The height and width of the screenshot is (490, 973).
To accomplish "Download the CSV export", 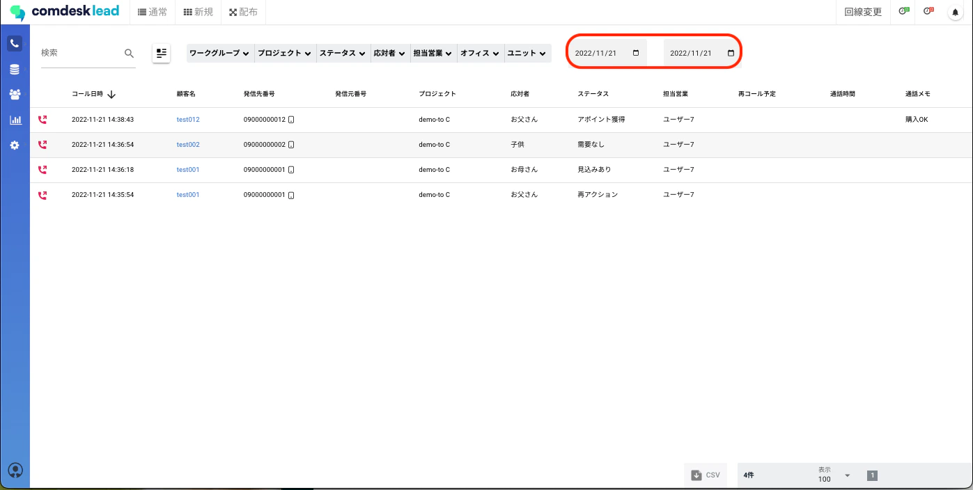I will pos(706,475).
